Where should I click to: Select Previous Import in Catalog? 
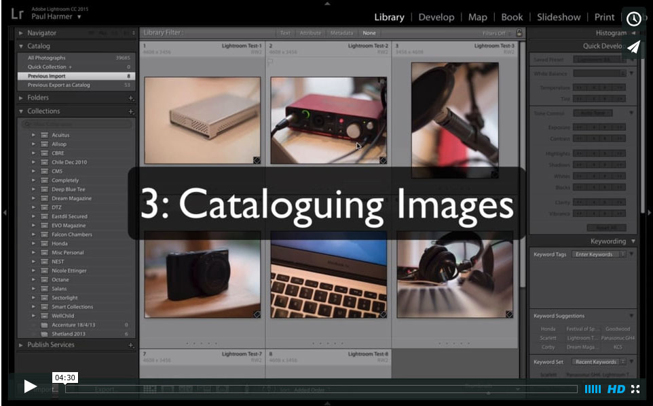click(76, 76)
